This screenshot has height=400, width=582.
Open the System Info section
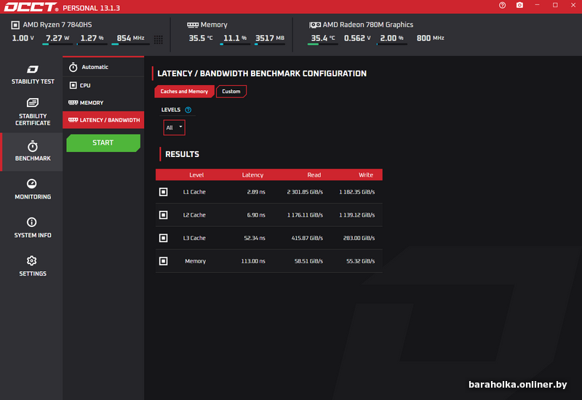tap(32, 228)
